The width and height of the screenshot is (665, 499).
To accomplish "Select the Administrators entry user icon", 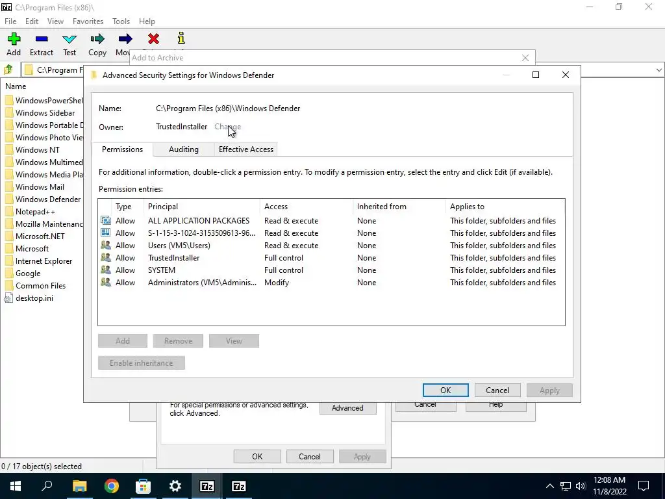I will coord(106,282).
